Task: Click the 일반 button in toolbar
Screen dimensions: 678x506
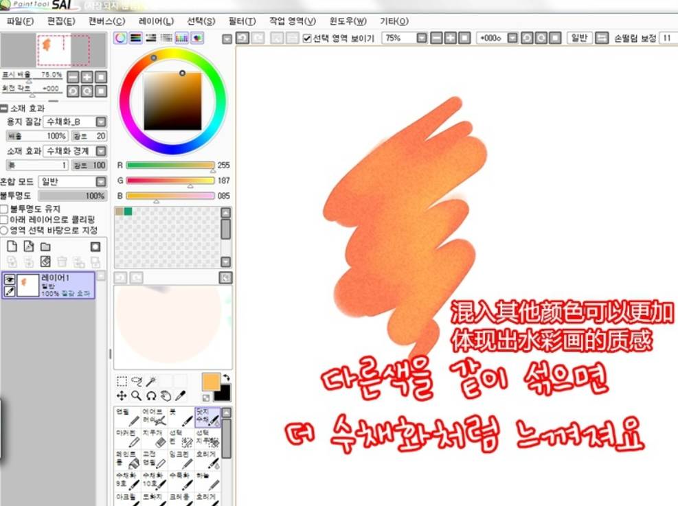Action: pos(579,38)
